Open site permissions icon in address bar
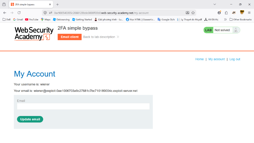254x143 pixels. pyautogui.click(x=50, y=13)
